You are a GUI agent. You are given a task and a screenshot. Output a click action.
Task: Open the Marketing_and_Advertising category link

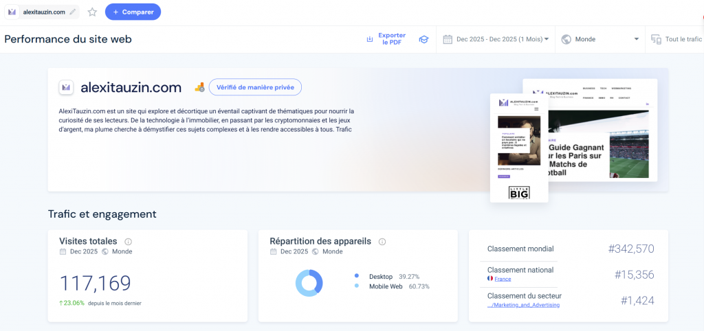point(523,305)
